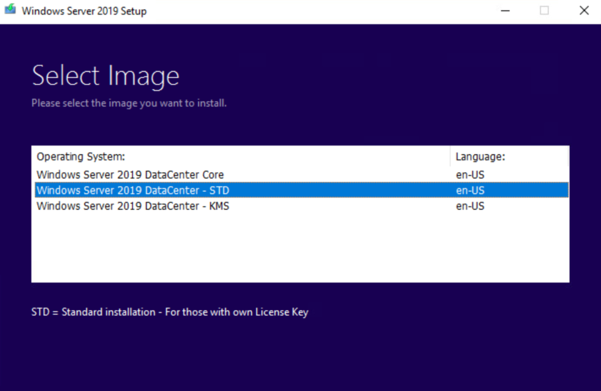This screenshot has width=601, height=391.
Task: Click the Language column header
Action: tap(509, 157)
